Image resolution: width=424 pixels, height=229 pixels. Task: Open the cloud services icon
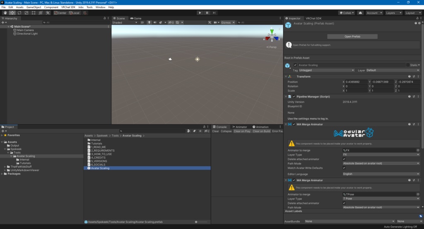pos(360,13)
